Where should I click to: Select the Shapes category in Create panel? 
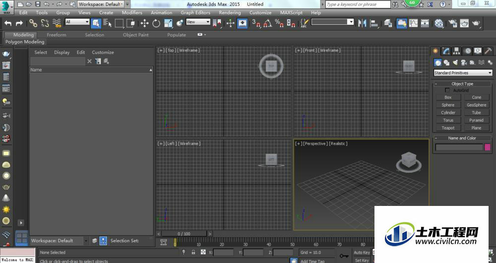click(447, 63)
